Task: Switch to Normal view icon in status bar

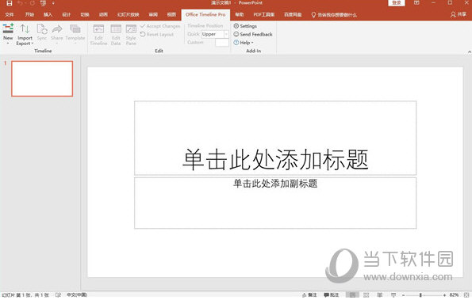Action: (352, 295)
